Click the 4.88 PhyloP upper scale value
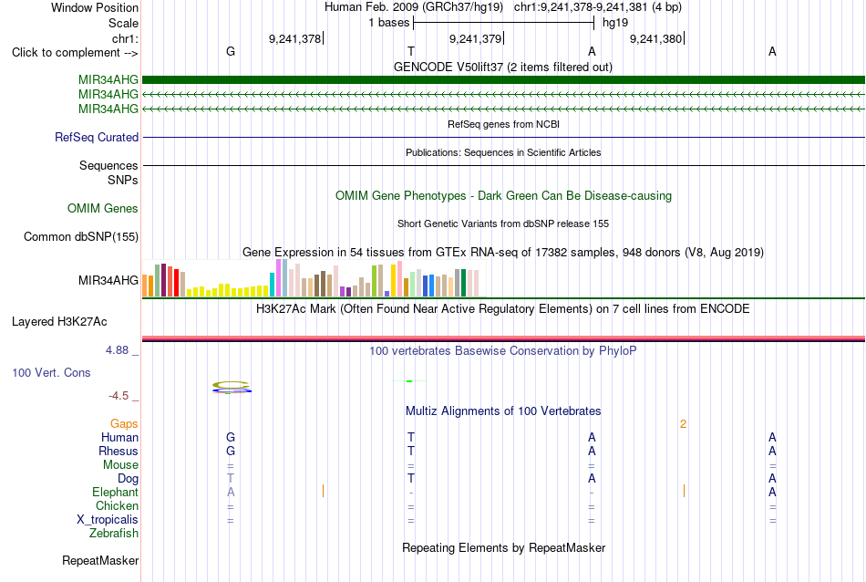Image resolution: width=866 pixels, height=582 pixels. pyautogui.click(x=117, y=350)
